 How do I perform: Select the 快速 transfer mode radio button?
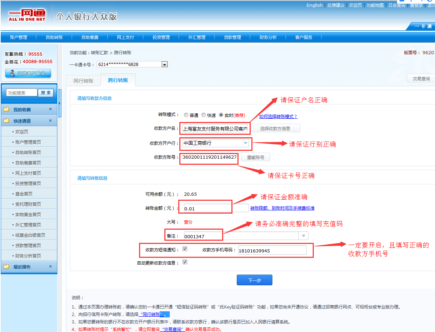pyautogui.click(x=204, y=115)
